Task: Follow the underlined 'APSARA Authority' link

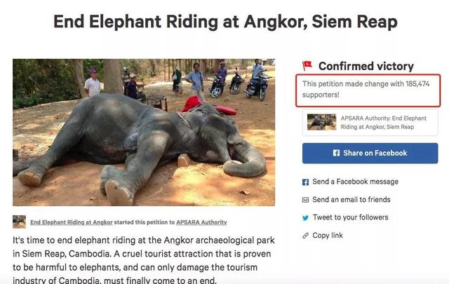Action: click(201, 222)
